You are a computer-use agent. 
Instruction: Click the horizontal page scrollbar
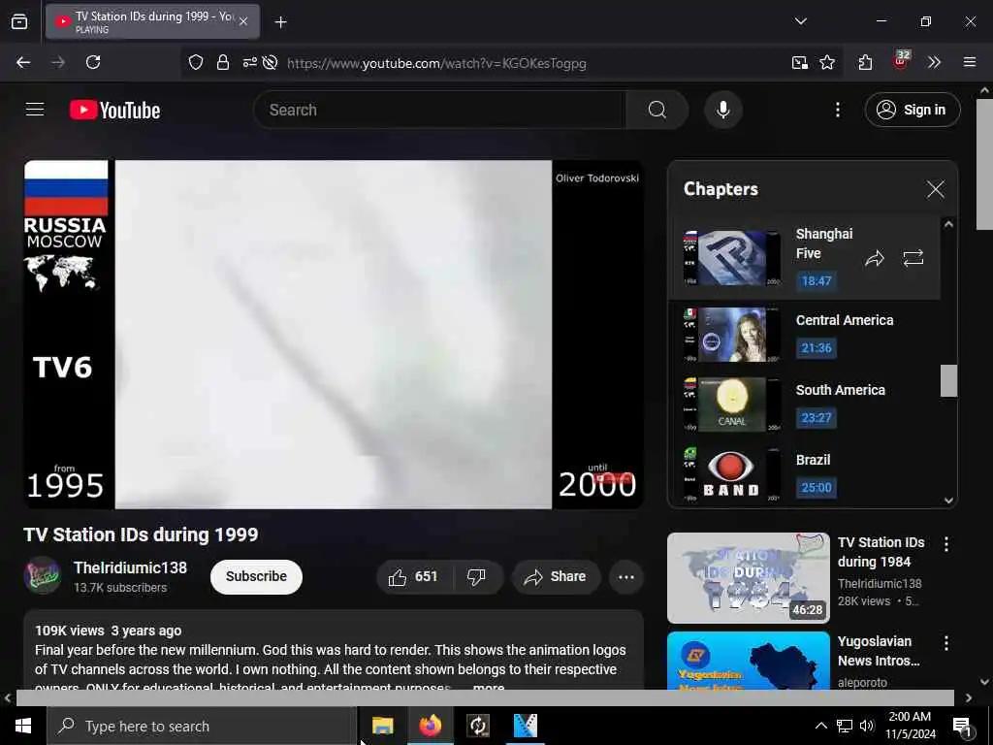point(485,697)
